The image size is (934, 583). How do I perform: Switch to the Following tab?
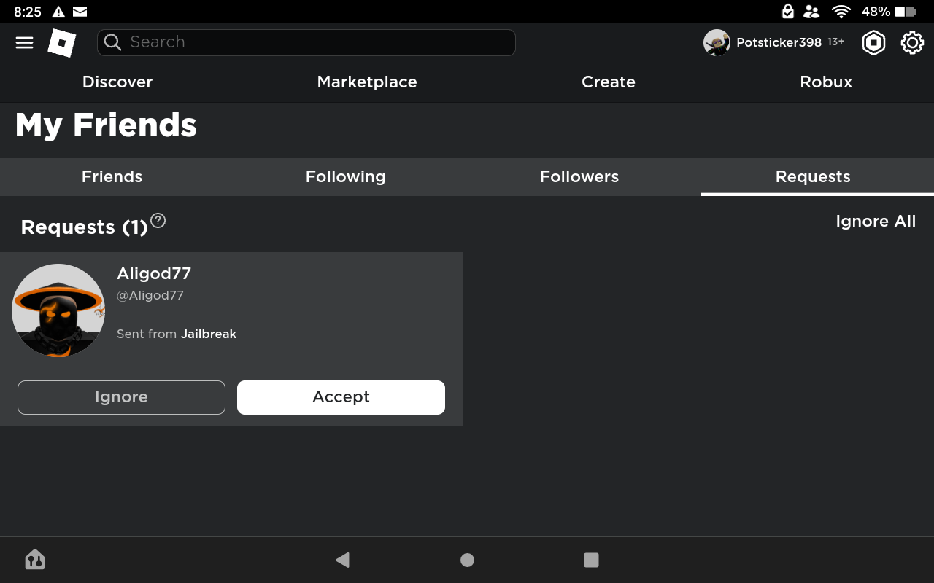tap(346, 177)
